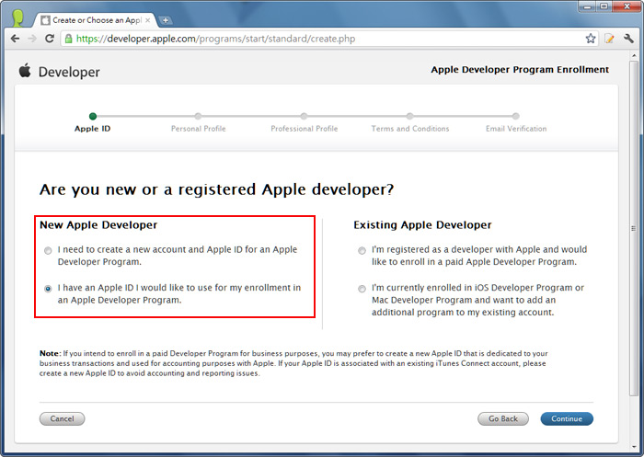Maximize the browser window
The width and height of the screenshot is (644, 457).
[604, 6]
